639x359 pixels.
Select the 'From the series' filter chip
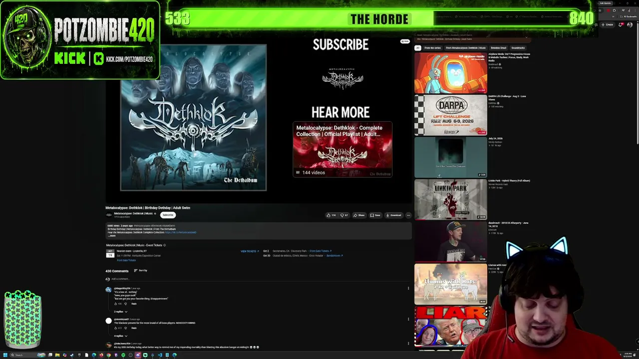(432, 48)
